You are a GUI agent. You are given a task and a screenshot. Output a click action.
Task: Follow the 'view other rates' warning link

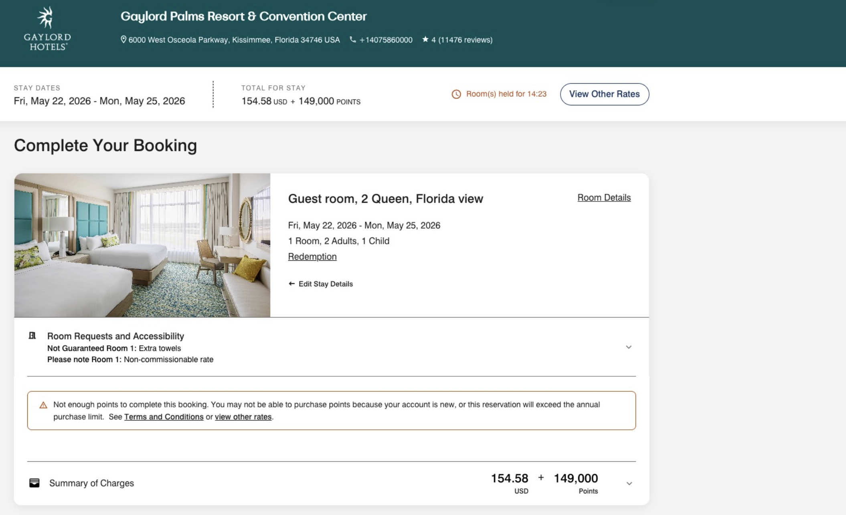pos(243,417)
